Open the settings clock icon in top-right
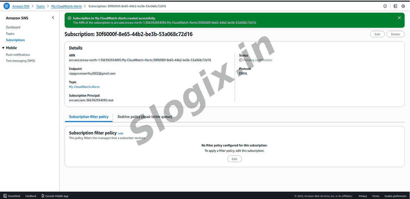 [403, 6]
